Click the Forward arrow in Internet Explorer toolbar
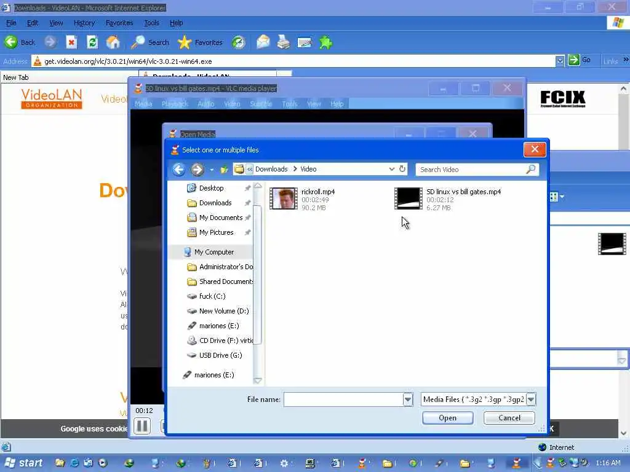630x472 pixels. coord(50,42)
